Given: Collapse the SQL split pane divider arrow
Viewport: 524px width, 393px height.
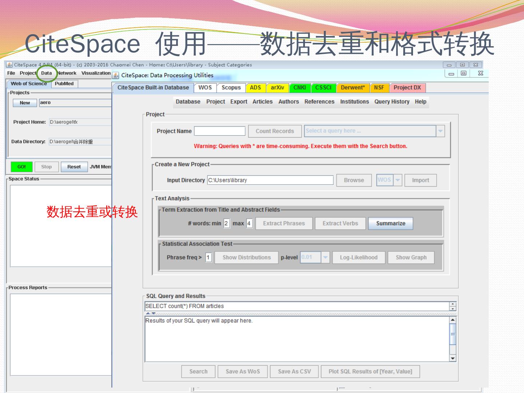Looking at the screenshot, I should click(148, 313).
